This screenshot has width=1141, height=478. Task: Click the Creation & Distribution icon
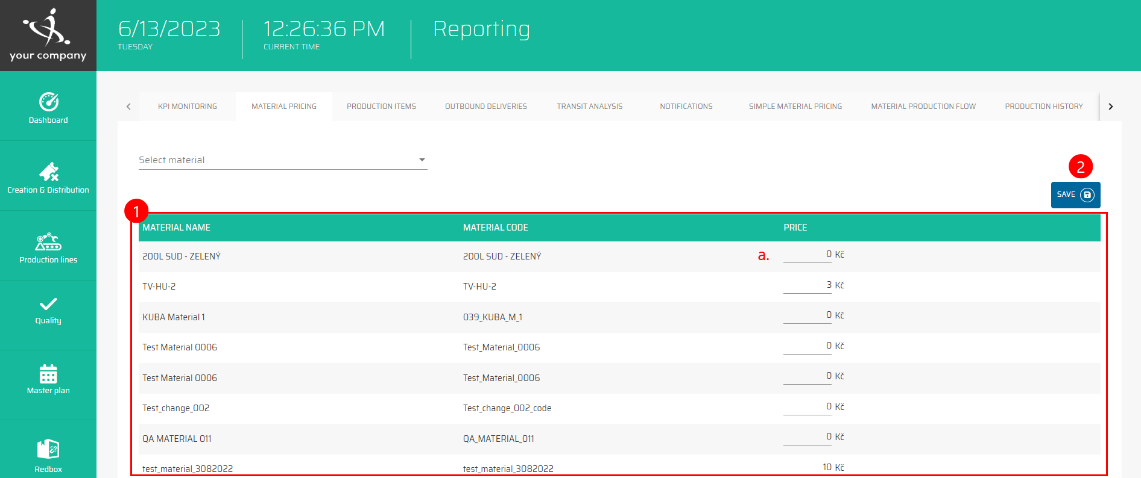pos(48,172)
